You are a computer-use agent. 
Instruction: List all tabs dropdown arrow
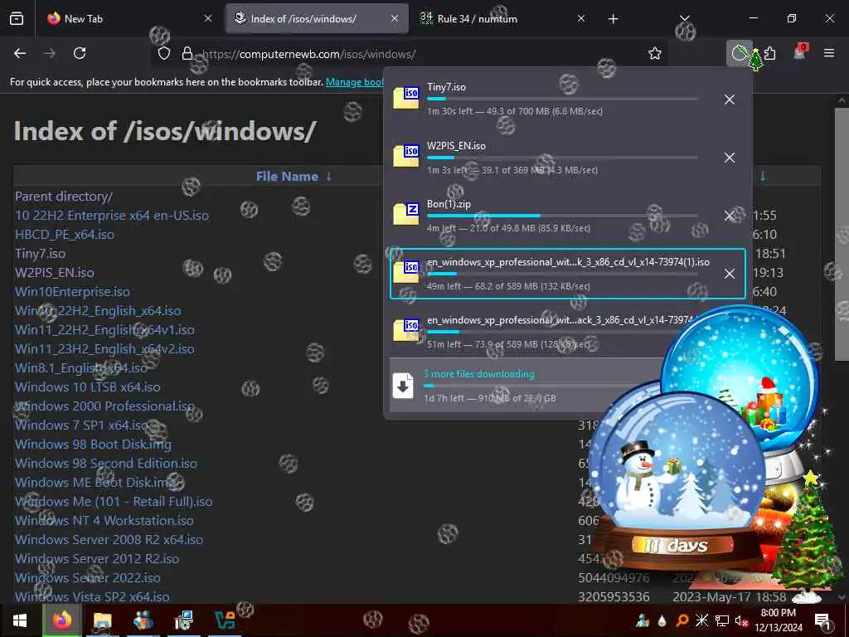point(684,19)
